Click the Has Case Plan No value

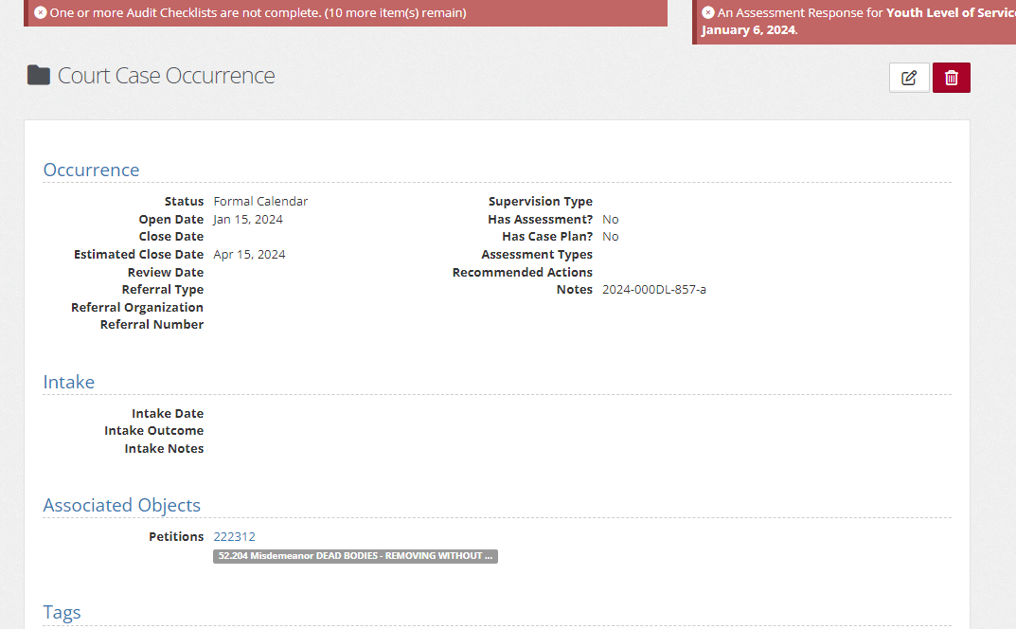pyautogui.click(x=611, y=236)
